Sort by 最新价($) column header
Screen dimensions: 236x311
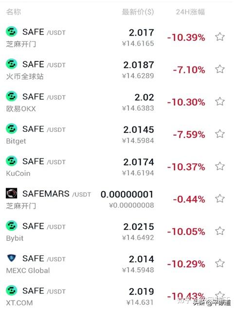pos(138,12)
